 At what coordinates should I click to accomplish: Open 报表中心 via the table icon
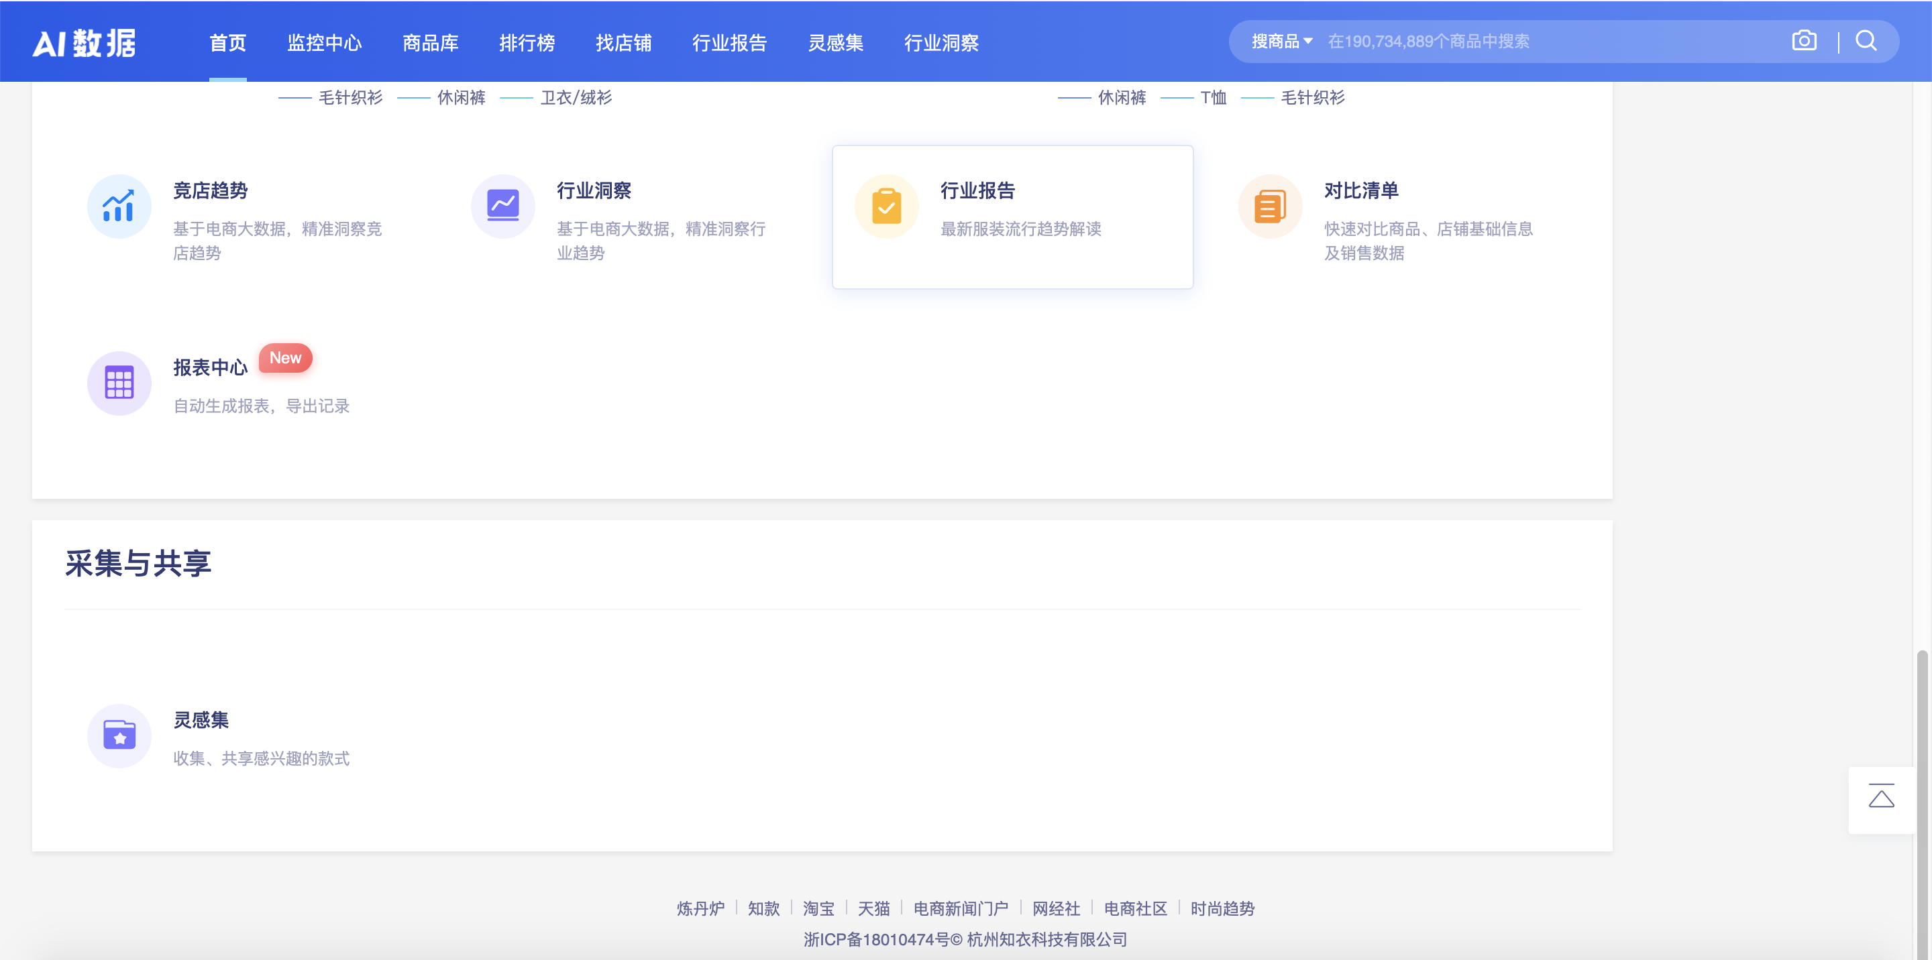(x=119, y=383)
